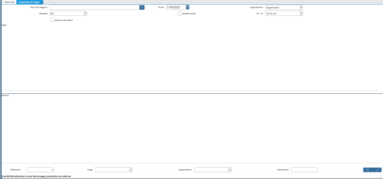Screen dimensions: 383x179
Task: Click the Multimoneda label text
Action: 189,13
